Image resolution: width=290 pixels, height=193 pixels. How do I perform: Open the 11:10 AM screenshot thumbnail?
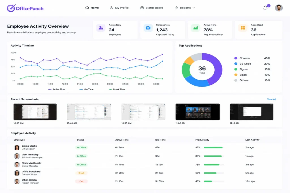tap(251, 112)
